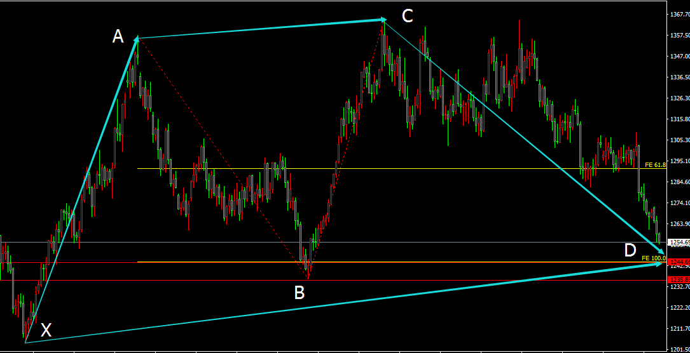
Task: Select the red price tag 1235.85
Action: [679, 280]
